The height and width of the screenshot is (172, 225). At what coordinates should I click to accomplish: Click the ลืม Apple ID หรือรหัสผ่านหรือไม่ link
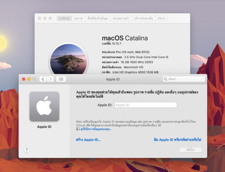[177, 140]
